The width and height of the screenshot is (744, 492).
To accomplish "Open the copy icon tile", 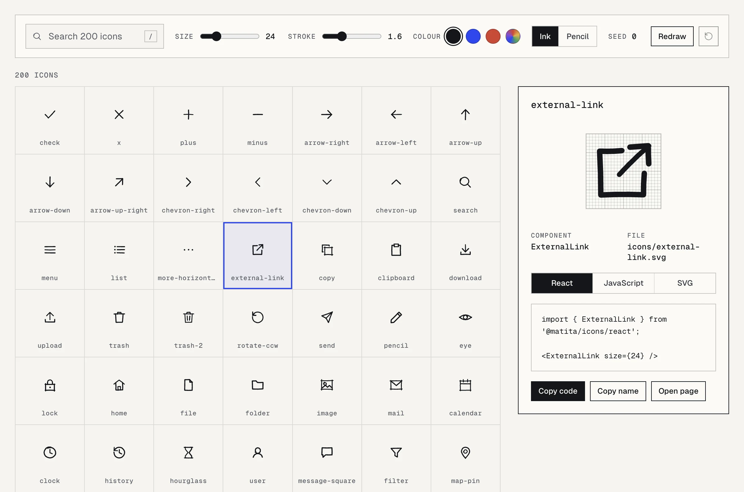I will point(327,256).
